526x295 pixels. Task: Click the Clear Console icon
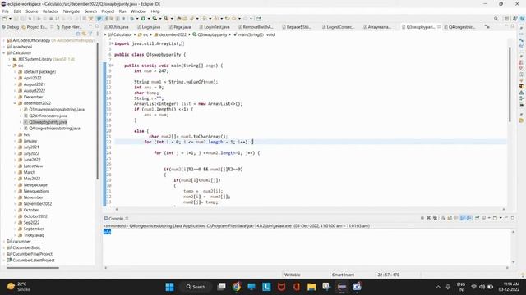(444, 218)
